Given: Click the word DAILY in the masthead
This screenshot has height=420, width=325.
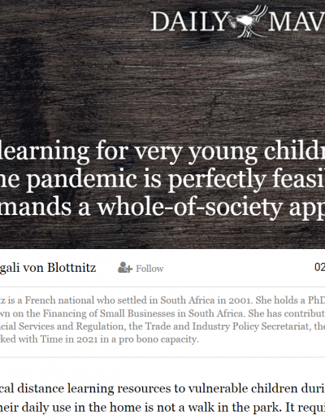Looking at the screenshot, I should [x=189, y=21].
